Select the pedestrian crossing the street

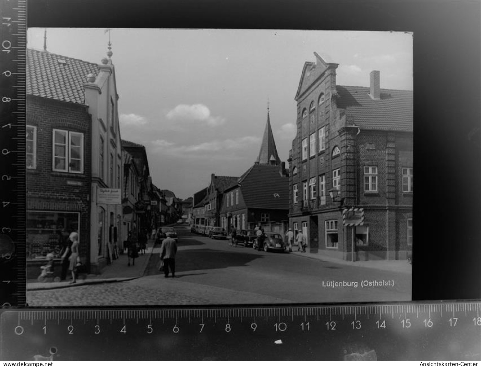click(168, 256)
